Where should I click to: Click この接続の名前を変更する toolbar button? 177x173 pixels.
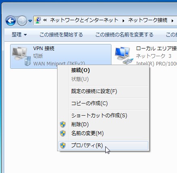click(x=124, y=35)
